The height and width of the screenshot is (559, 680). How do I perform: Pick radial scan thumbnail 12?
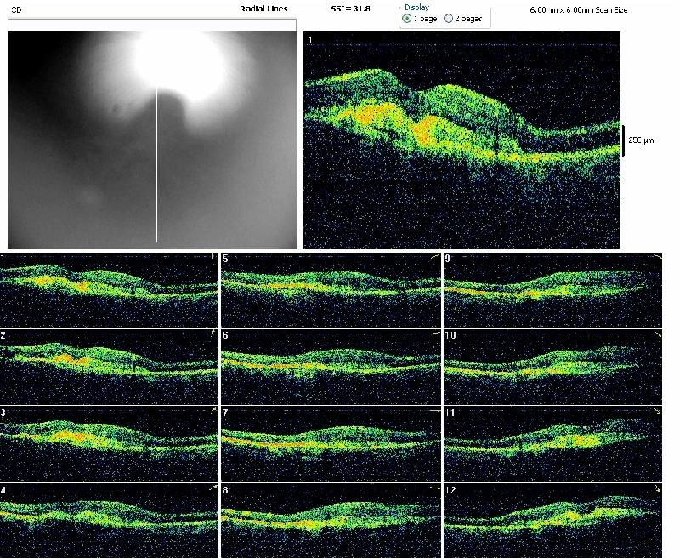552,520
